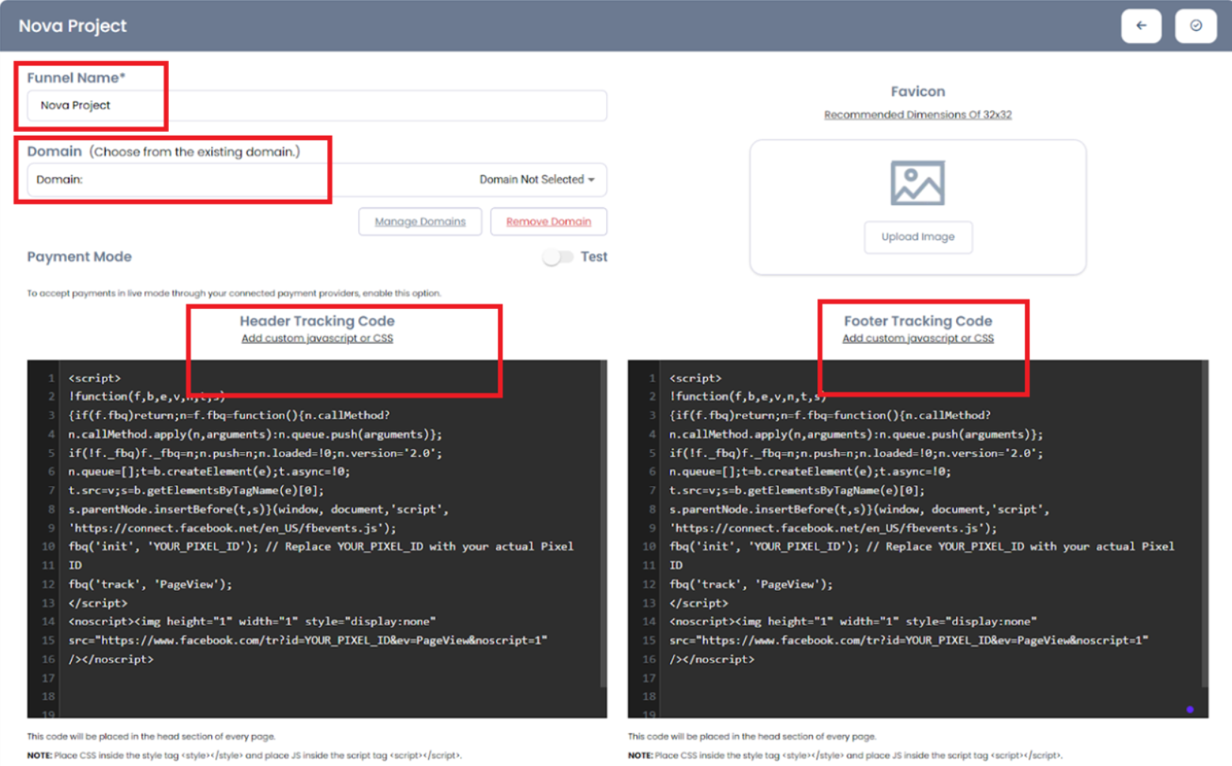Click the header code editor vertical scrollbar
Image resolution: width=1232 pixels, height=766 pixels.
pos(602,528)
